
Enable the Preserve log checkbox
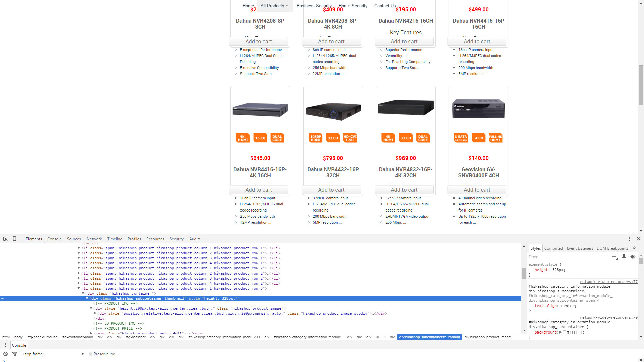coord(90,354)
